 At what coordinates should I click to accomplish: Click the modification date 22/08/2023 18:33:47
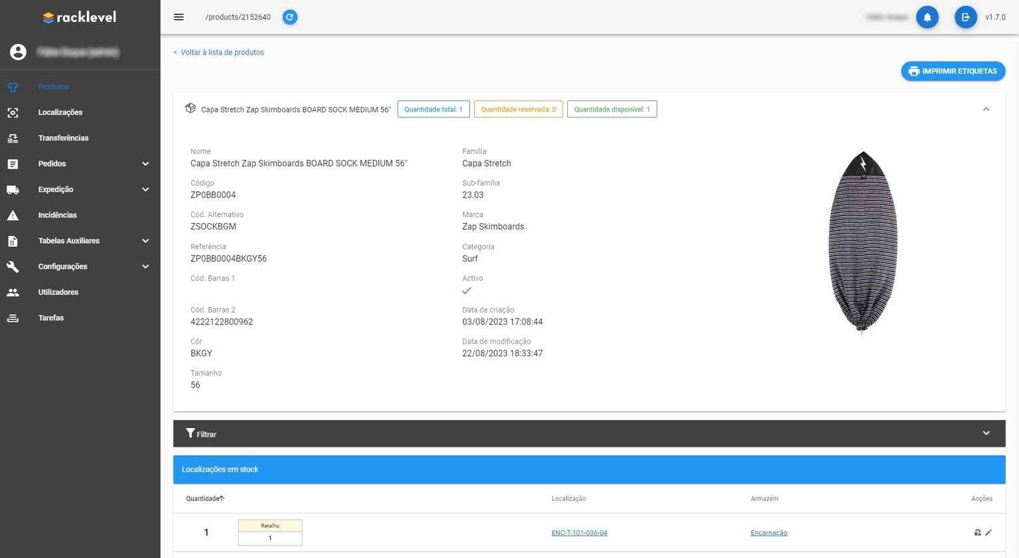click(x=502, y=354)
